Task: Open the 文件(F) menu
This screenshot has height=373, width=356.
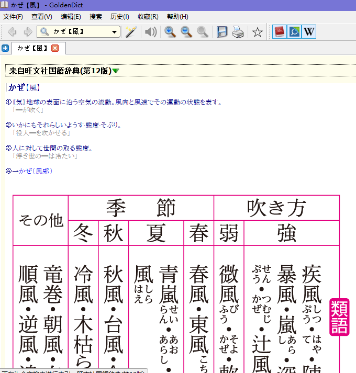Action: [x=13, y=17]
